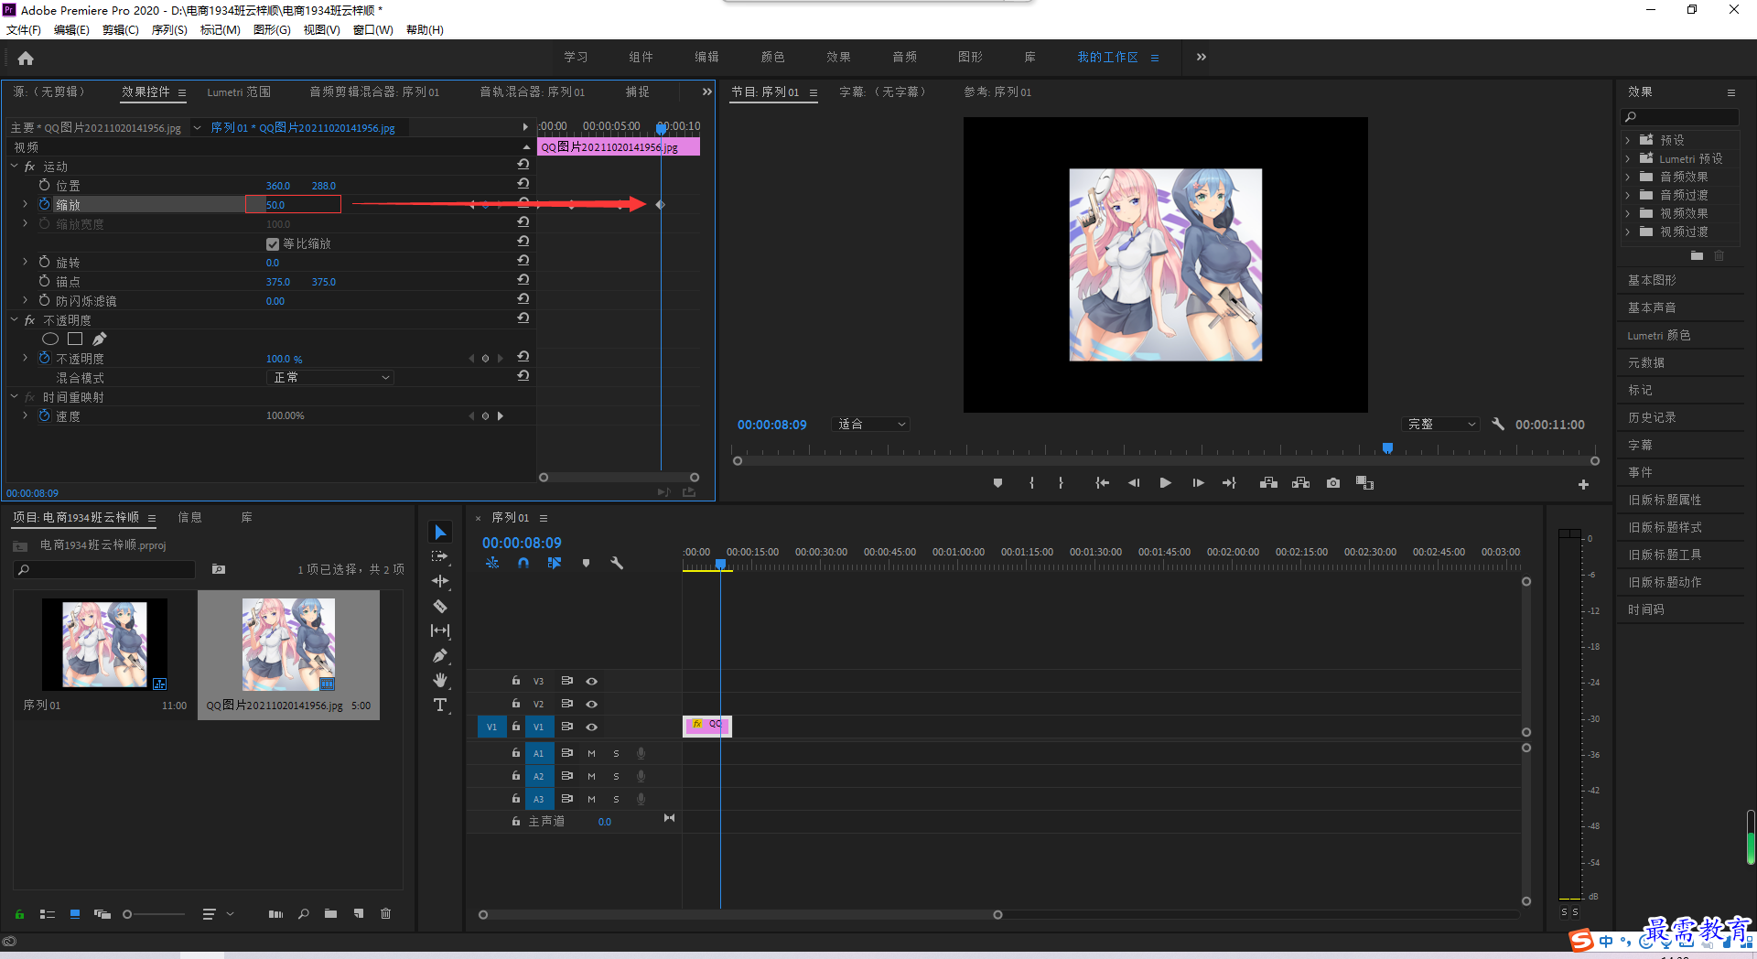Switch to 颜色 workspace tab

click(x=772, y=57)
